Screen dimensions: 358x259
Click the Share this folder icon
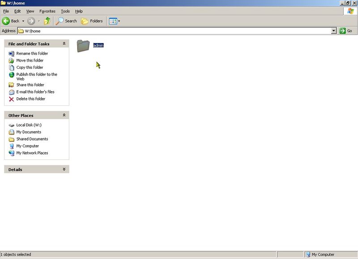click(12, 85)
